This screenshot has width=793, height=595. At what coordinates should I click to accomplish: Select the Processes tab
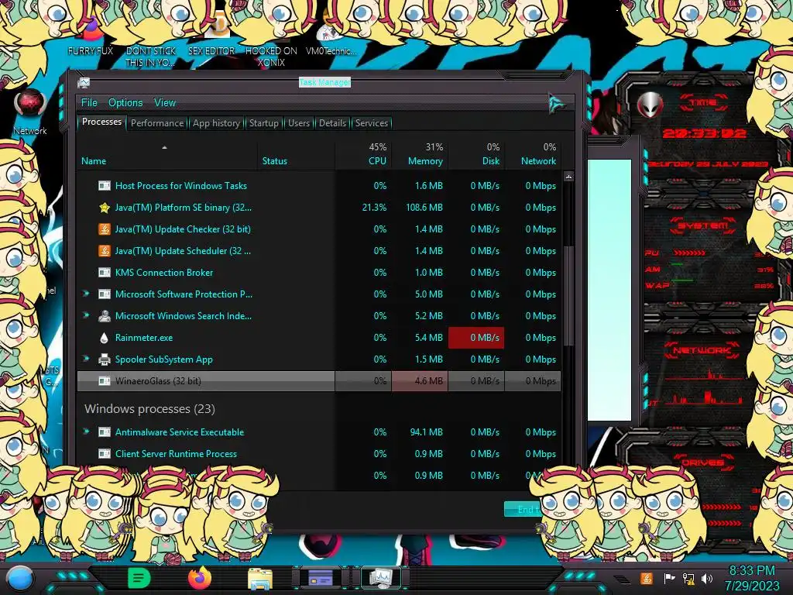click(x=101, y=122)
